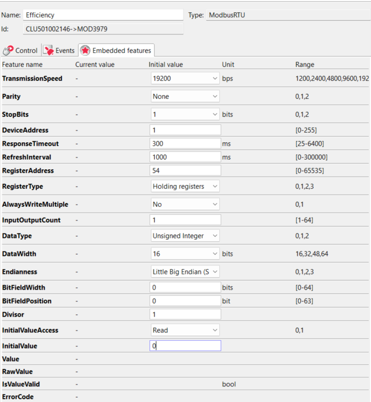371x402 pixels.
Task: Select the DataWidth feature label
Action: tap(19, 254)
